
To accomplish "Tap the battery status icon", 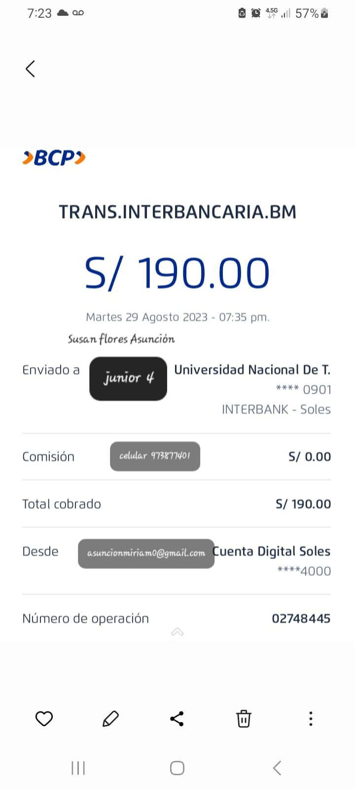I will 324,13.
